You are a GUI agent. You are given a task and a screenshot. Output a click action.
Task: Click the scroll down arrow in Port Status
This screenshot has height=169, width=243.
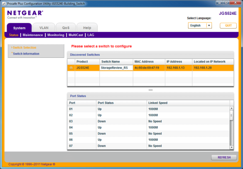tap(231, 148)
